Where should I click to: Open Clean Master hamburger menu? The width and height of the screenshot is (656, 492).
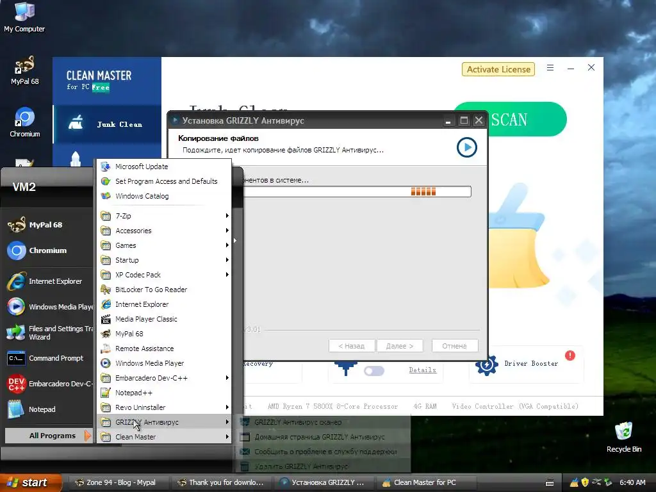pyautogui.click(x=550, y=68)
